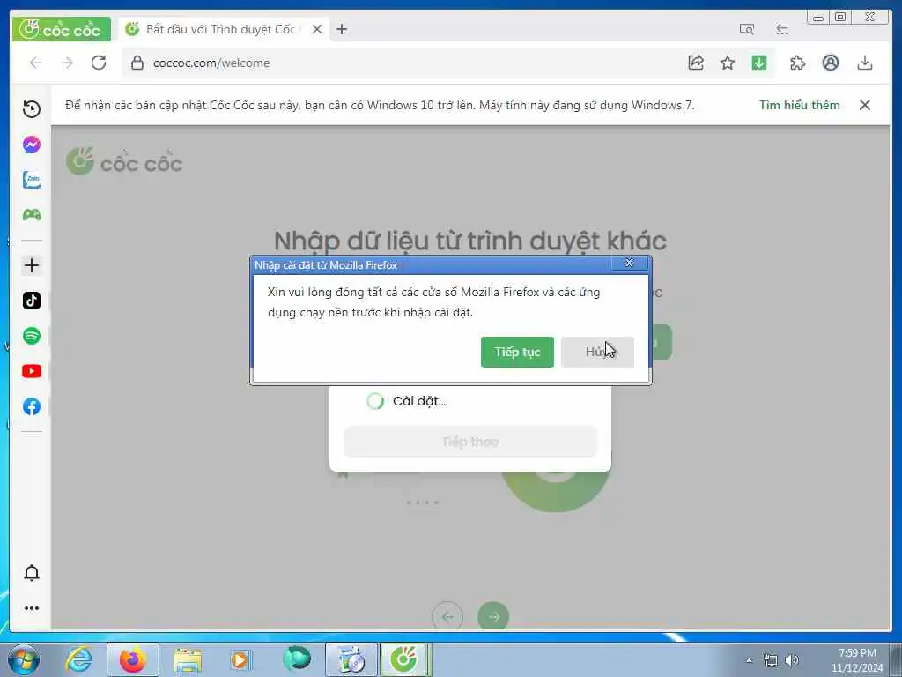Click the Cốc Cốc taskbar button
The height and width of the screenshot is (677, 902).
click(406, 659)
